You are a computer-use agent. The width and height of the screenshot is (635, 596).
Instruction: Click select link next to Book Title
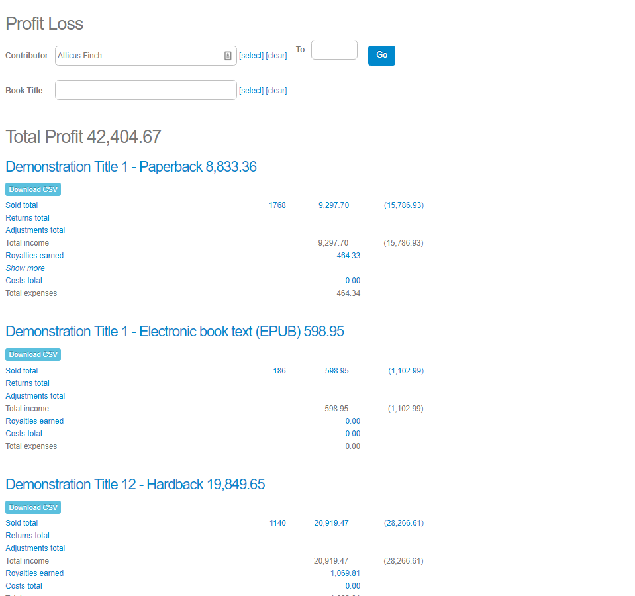point(251,91)
